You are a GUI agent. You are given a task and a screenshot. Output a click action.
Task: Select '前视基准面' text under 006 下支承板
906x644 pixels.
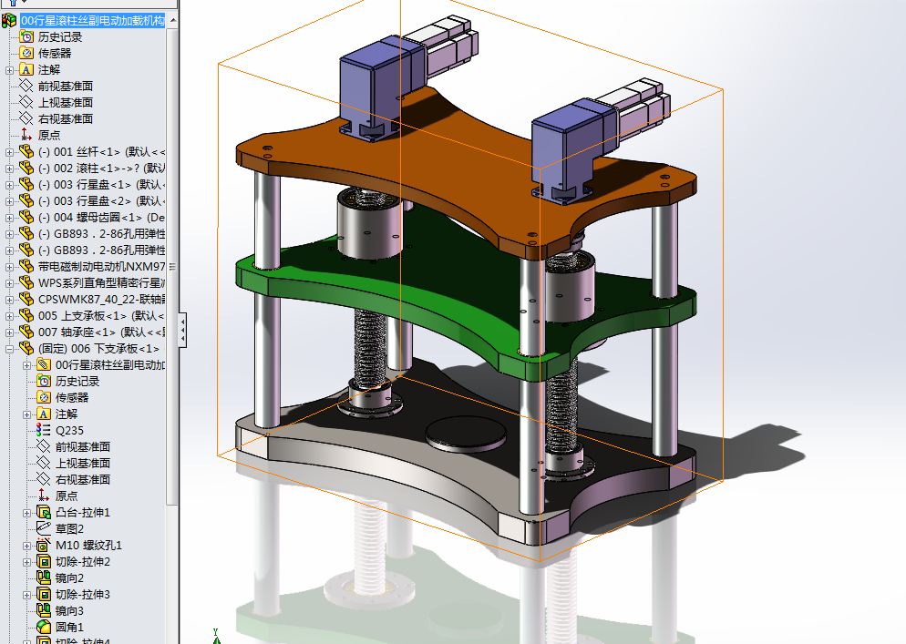click(x=83, y=446)
